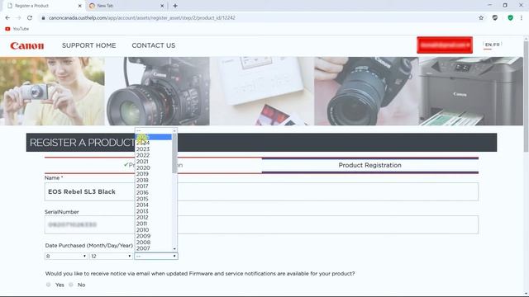The height and width of the screenshot is (297, 529).
Task: Open the extension icon next to the star
Action: (x=495, y=18)
